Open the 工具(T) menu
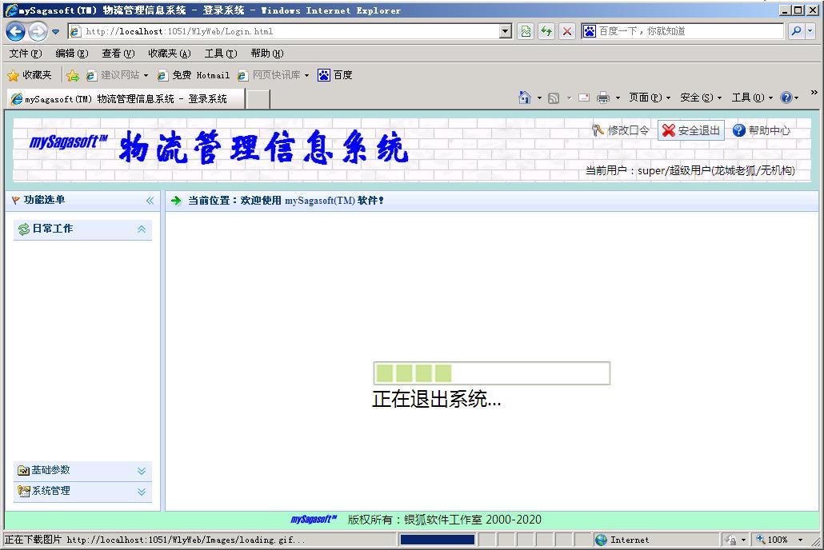The image size is (824, 550). 221,54
